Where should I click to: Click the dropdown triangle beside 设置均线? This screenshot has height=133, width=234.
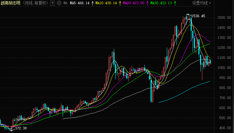click(x=210, y=3)
